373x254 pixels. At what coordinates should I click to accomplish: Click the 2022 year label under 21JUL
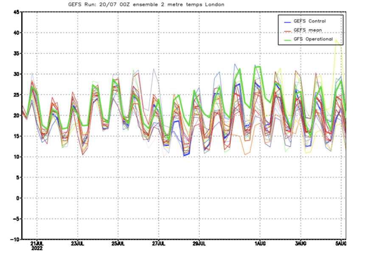(x=37, y=249)
